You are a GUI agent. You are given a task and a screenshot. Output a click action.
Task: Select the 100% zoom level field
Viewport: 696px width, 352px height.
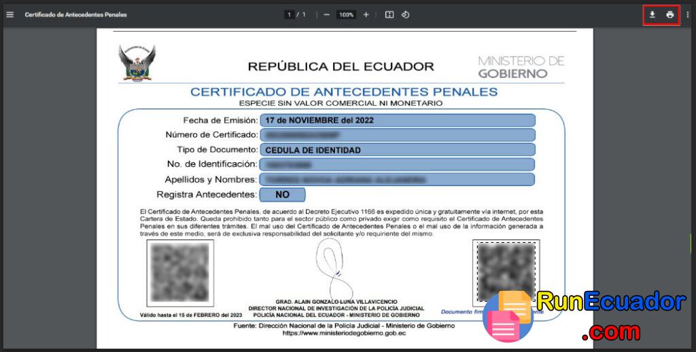coord(346,15)
